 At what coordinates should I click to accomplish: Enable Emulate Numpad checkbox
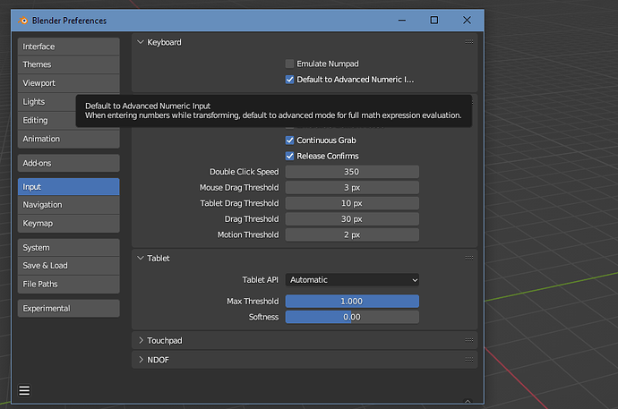pos(289,64)
